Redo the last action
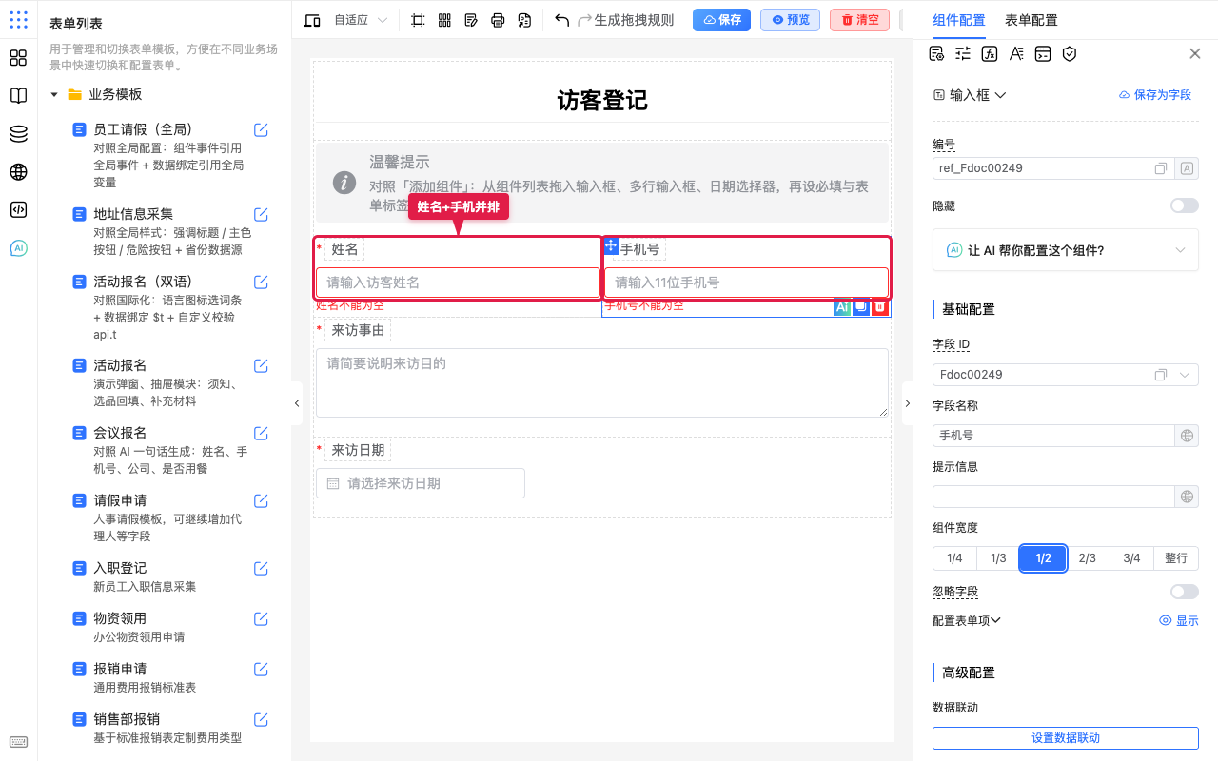 (585, 20)
